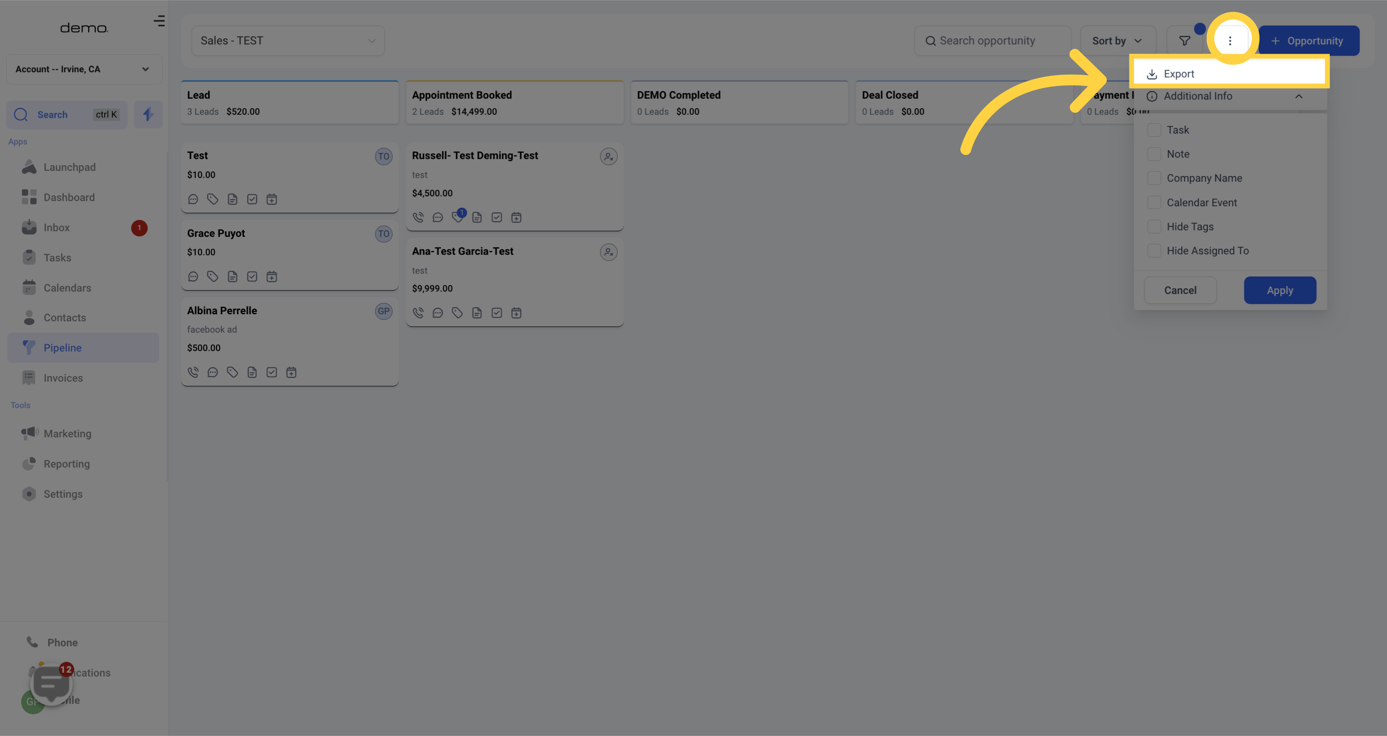Open the tags icon on the Russell- Test Deming-Test card
Image resolution: width=1387 pixels, height=736 pixels.
457,217
